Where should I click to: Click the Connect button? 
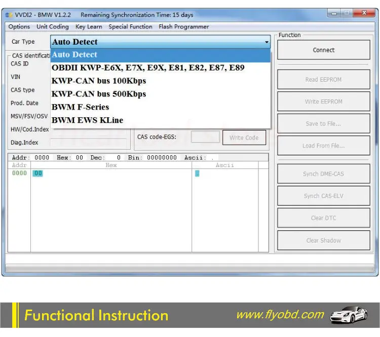click(x=324, y=50)
